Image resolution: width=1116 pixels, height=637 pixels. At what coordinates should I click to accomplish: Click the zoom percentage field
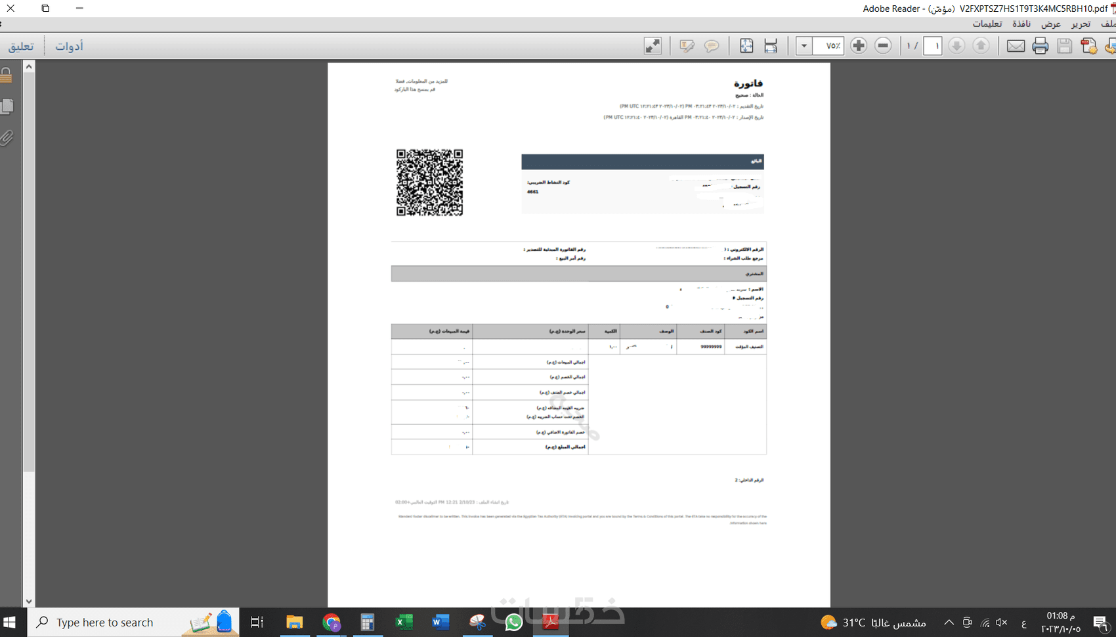(x=828, y=46)
